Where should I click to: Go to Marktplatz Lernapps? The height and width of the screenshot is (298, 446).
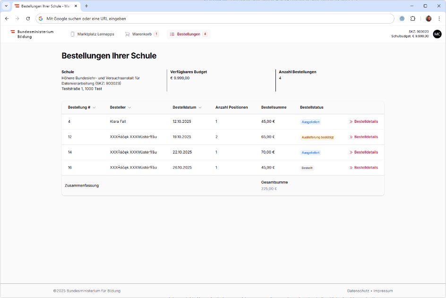coord(93,34)
